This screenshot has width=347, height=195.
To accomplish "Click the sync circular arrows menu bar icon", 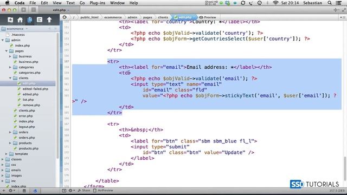I will [243, 3].
